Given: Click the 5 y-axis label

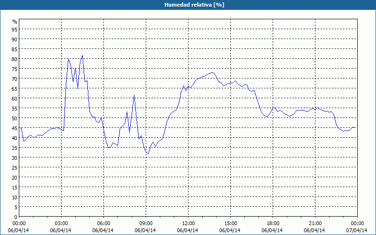Looking at the screenshot, I should point(16,207).
